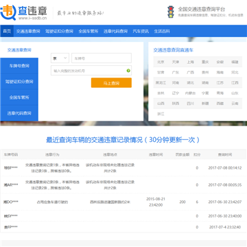Select the 车牌号查询 side tab
Viewport: 247px width, 247px height.
[19, 66]
